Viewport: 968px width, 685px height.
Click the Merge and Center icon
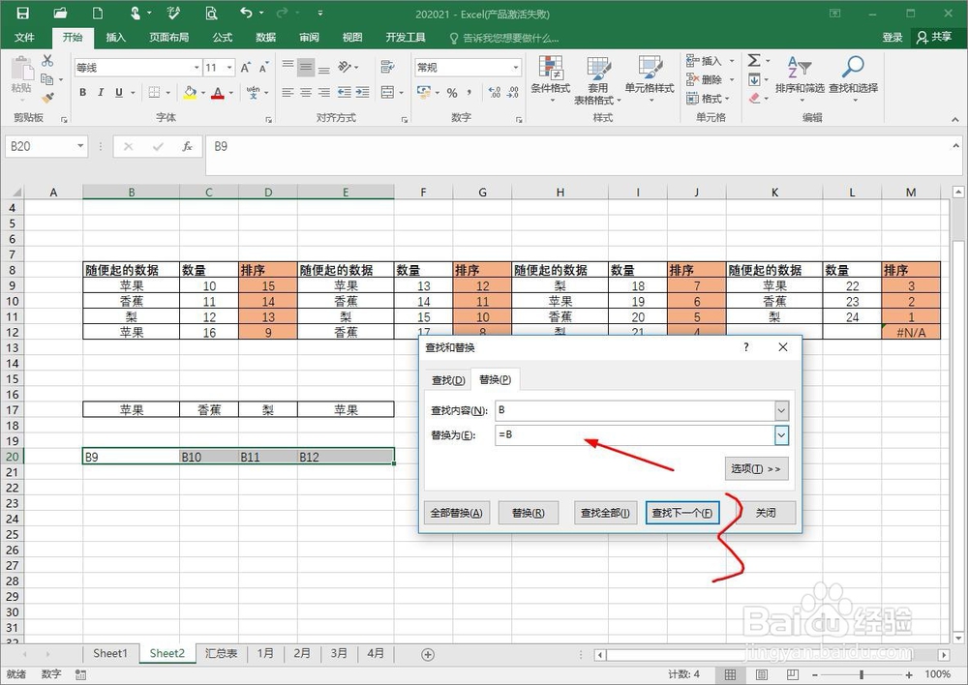pos(388,93)
